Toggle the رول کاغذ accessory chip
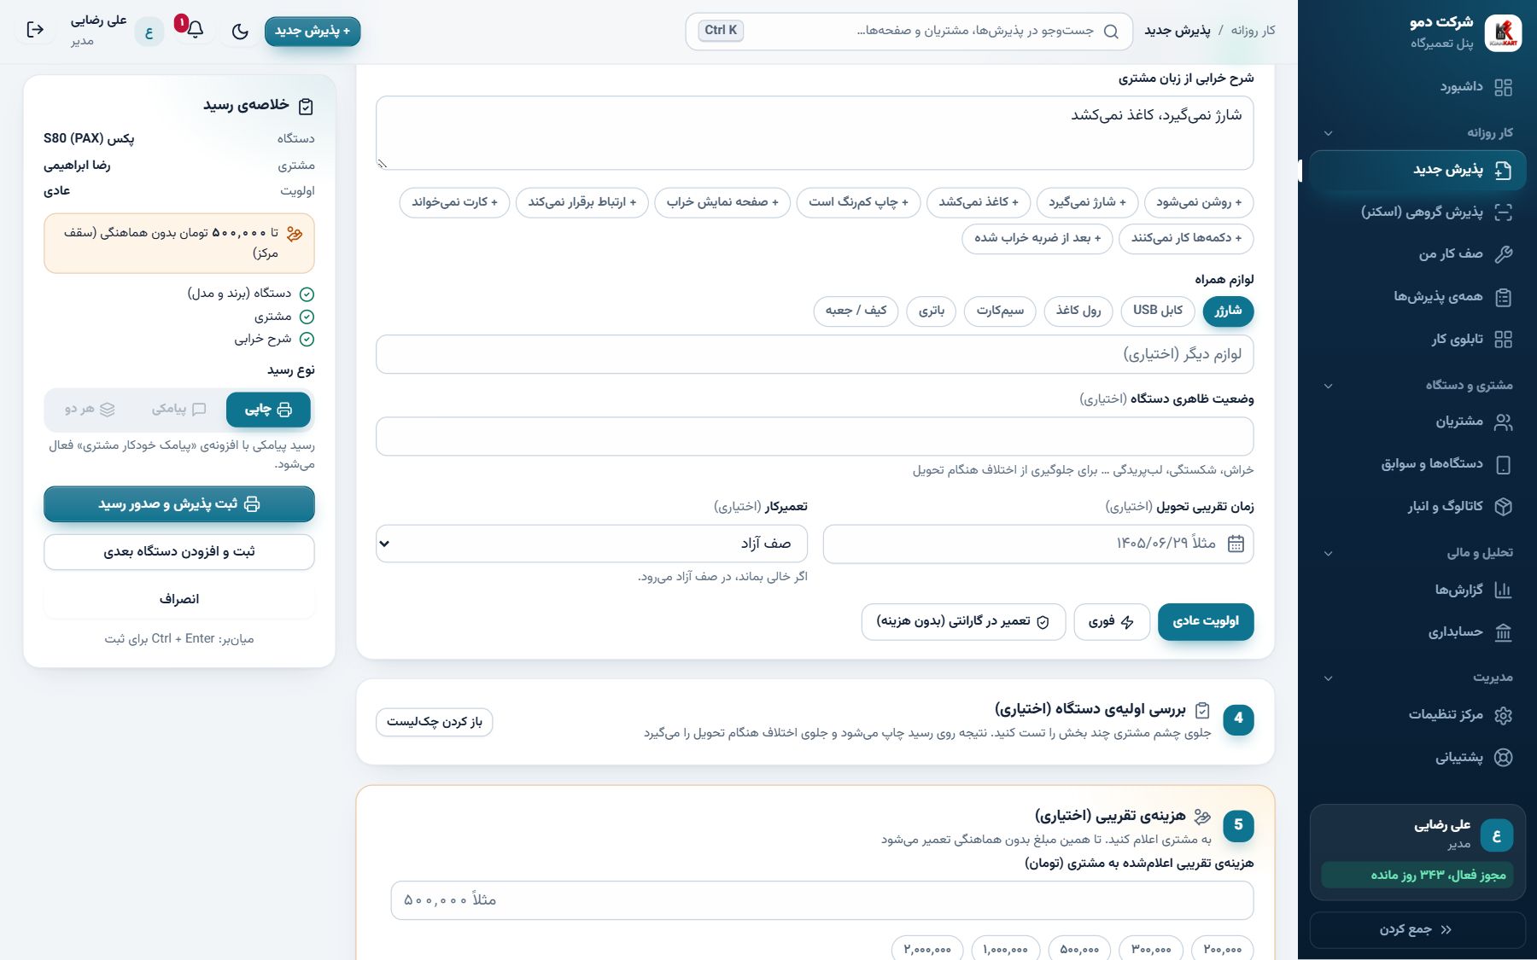The image size is (1537, 960). pyautogui.click(x=1078, y=311)
